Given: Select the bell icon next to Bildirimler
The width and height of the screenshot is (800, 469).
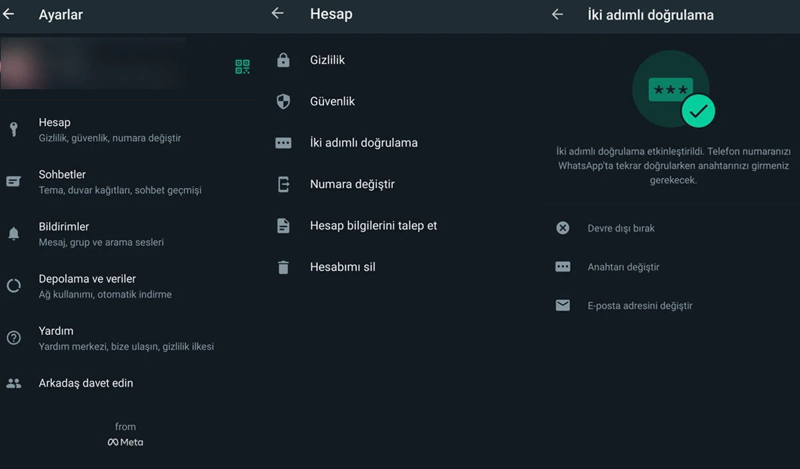Looking at the screenshot, I should click(x=13, y=233).
